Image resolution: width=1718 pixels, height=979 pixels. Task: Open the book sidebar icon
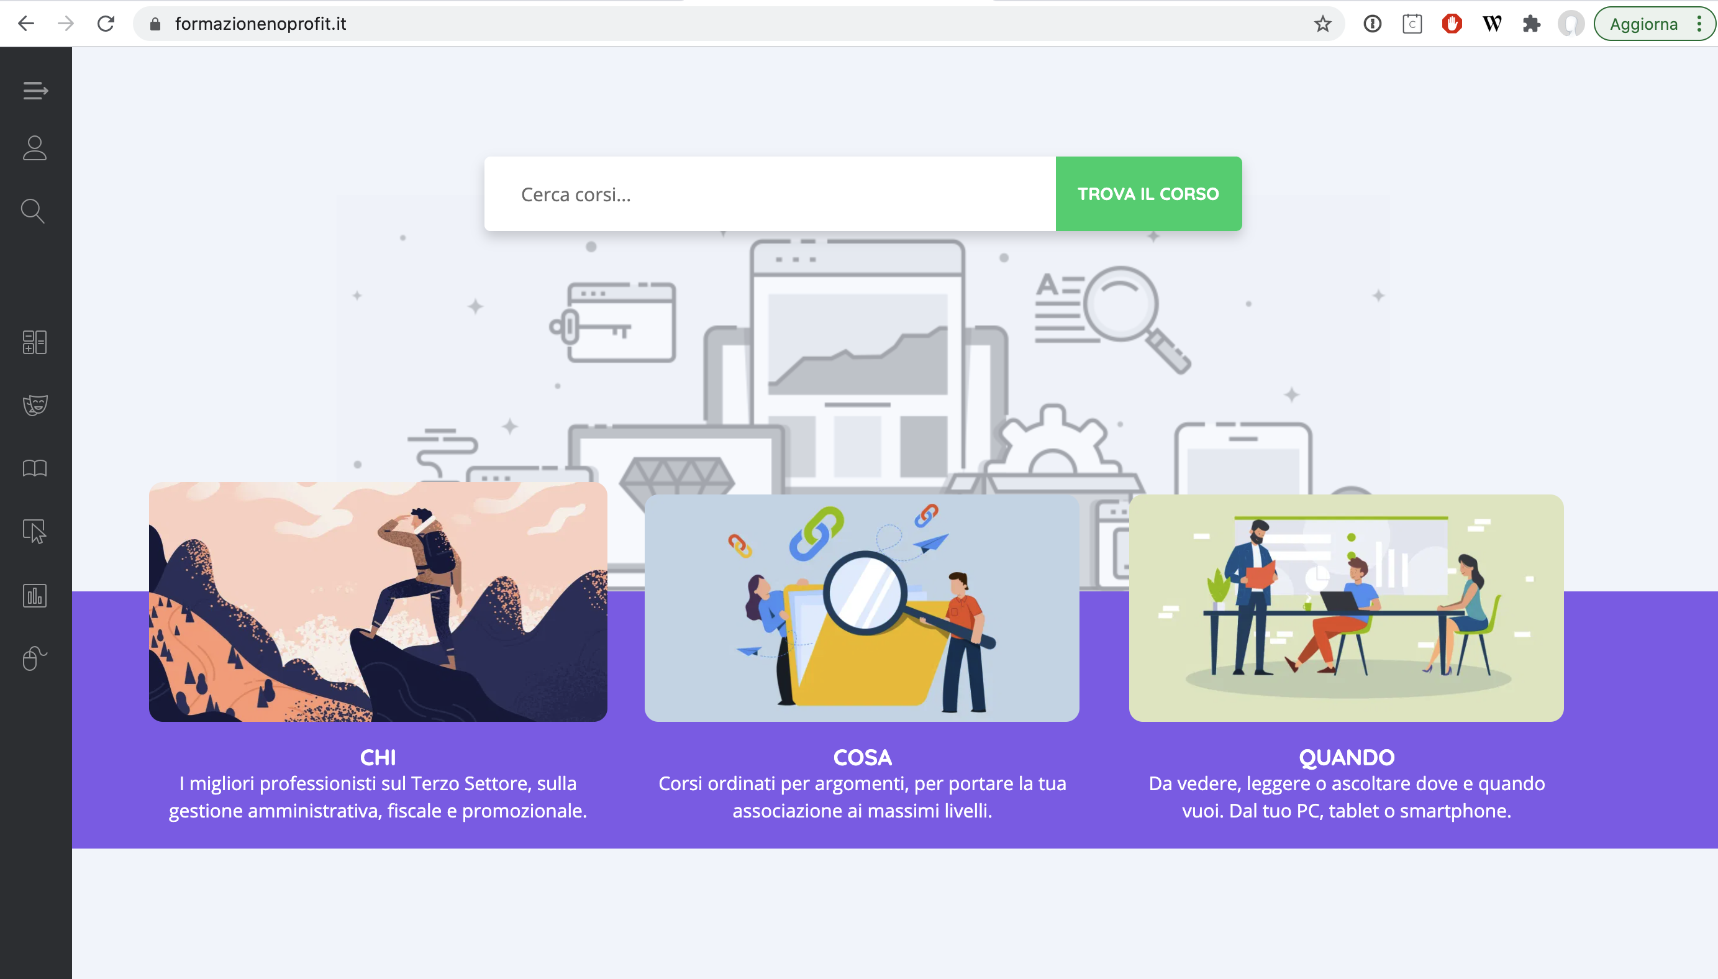(x=35, y=468)
